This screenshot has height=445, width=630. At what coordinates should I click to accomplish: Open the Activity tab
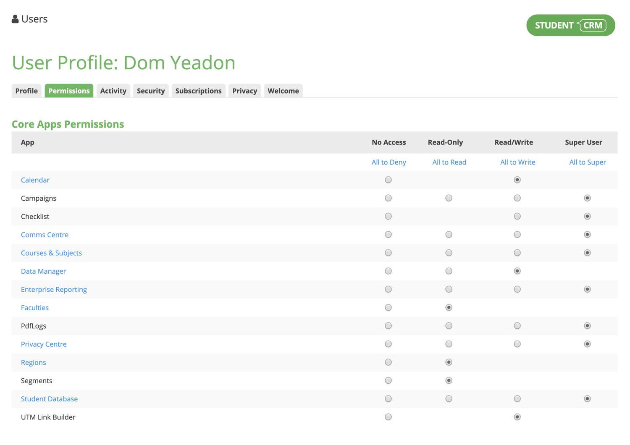pos(113,91)
